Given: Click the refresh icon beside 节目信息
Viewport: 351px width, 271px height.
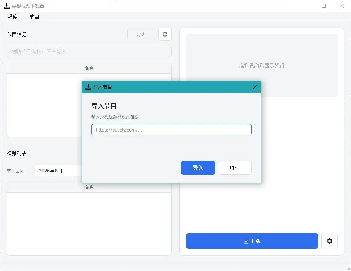Looking at the screenshot, I should 165,34.
